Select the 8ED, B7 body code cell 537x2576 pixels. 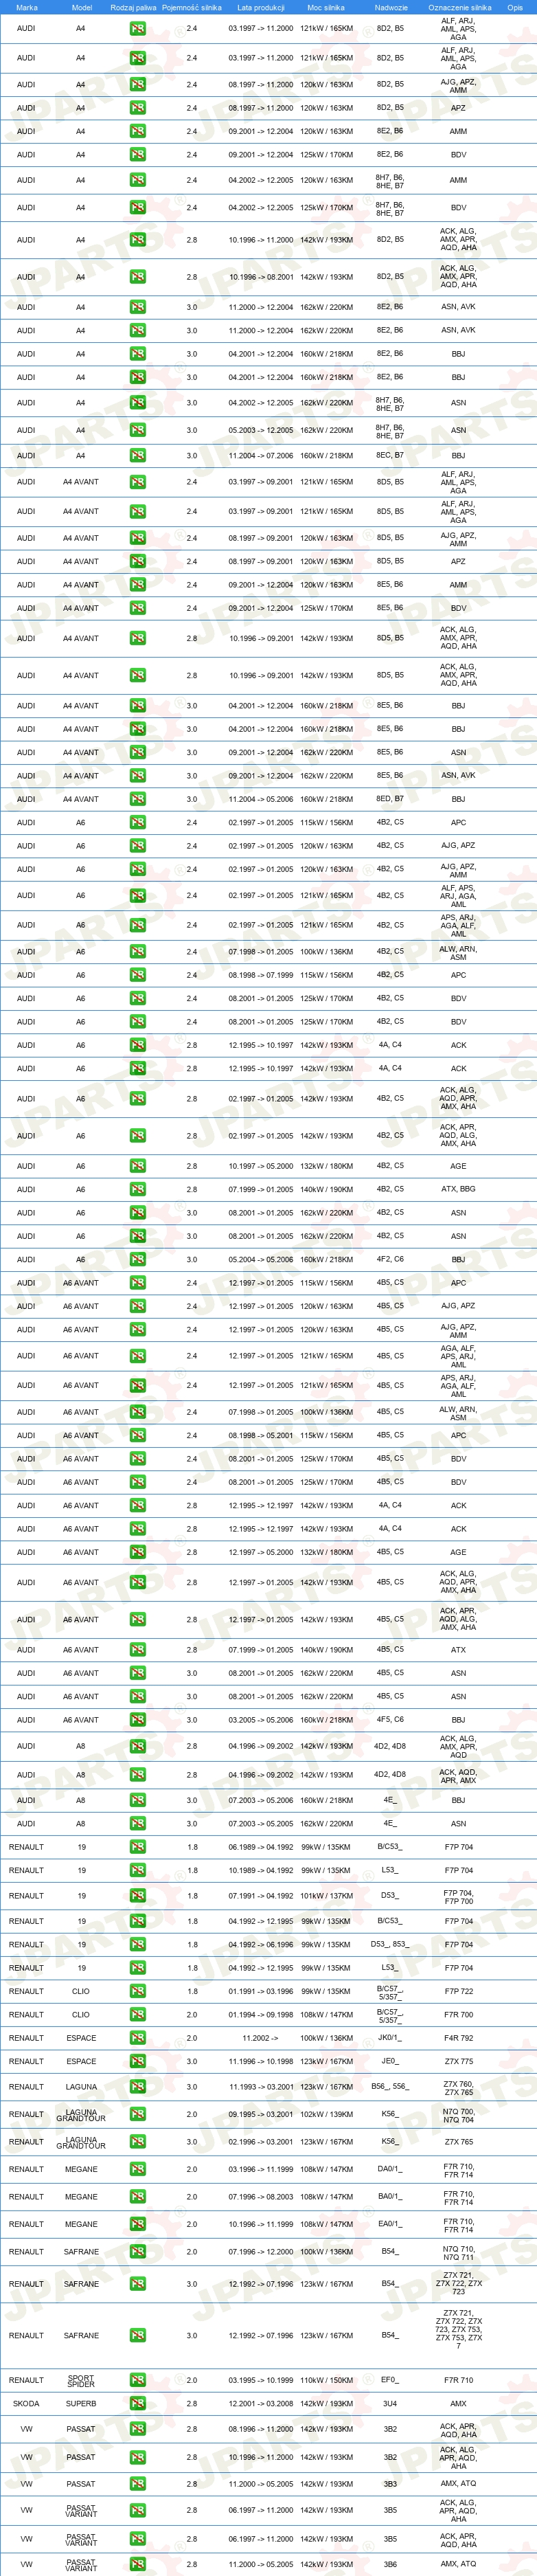[390, 799]
